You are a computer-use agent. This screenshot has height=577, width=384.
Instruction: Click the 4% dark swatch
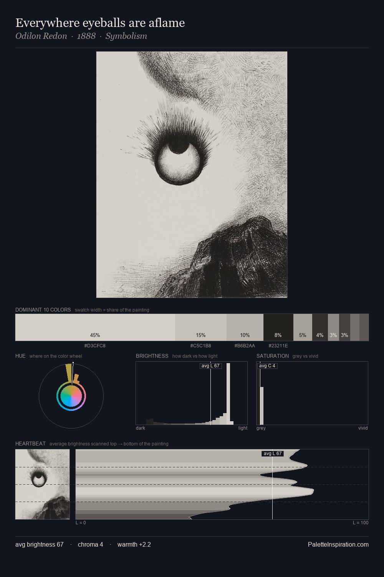click(320, 327)
